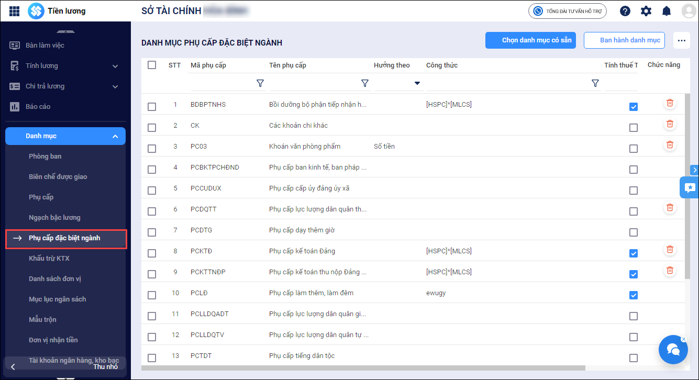699x380 pixels.
Task: Uncheck Tính thuế for PCLĐ row
Action: pyautogui.click(x=634, y=295)
